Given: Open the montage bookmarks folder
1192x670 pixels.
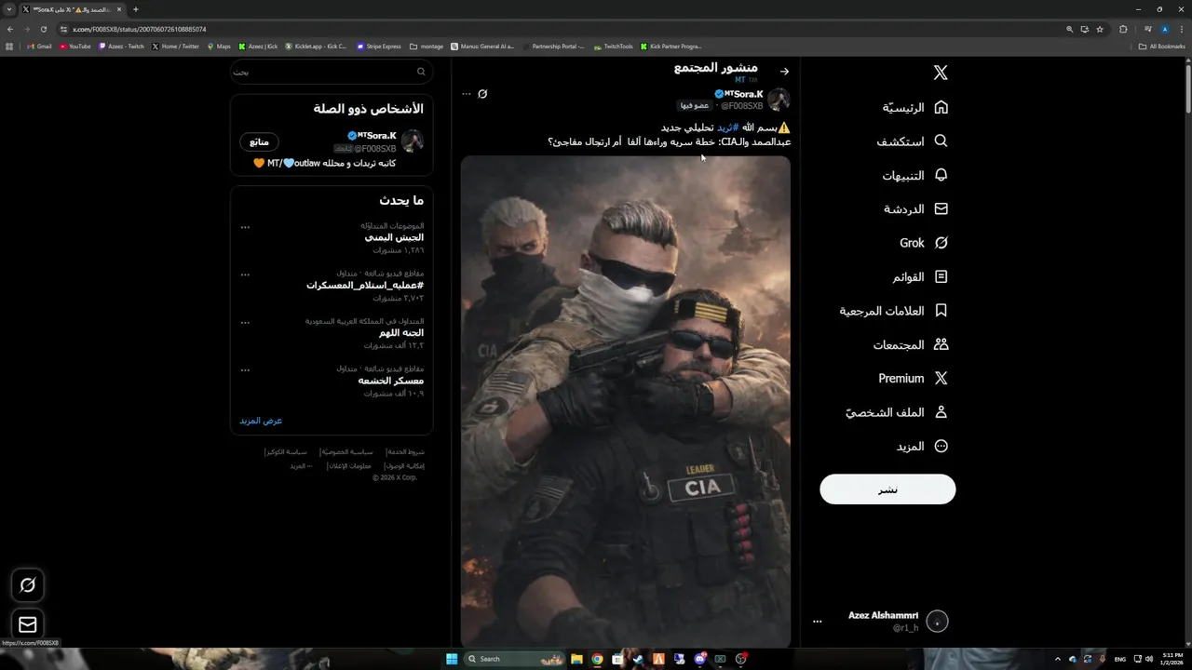Looking at the screenshot, I should click(427, 47).
